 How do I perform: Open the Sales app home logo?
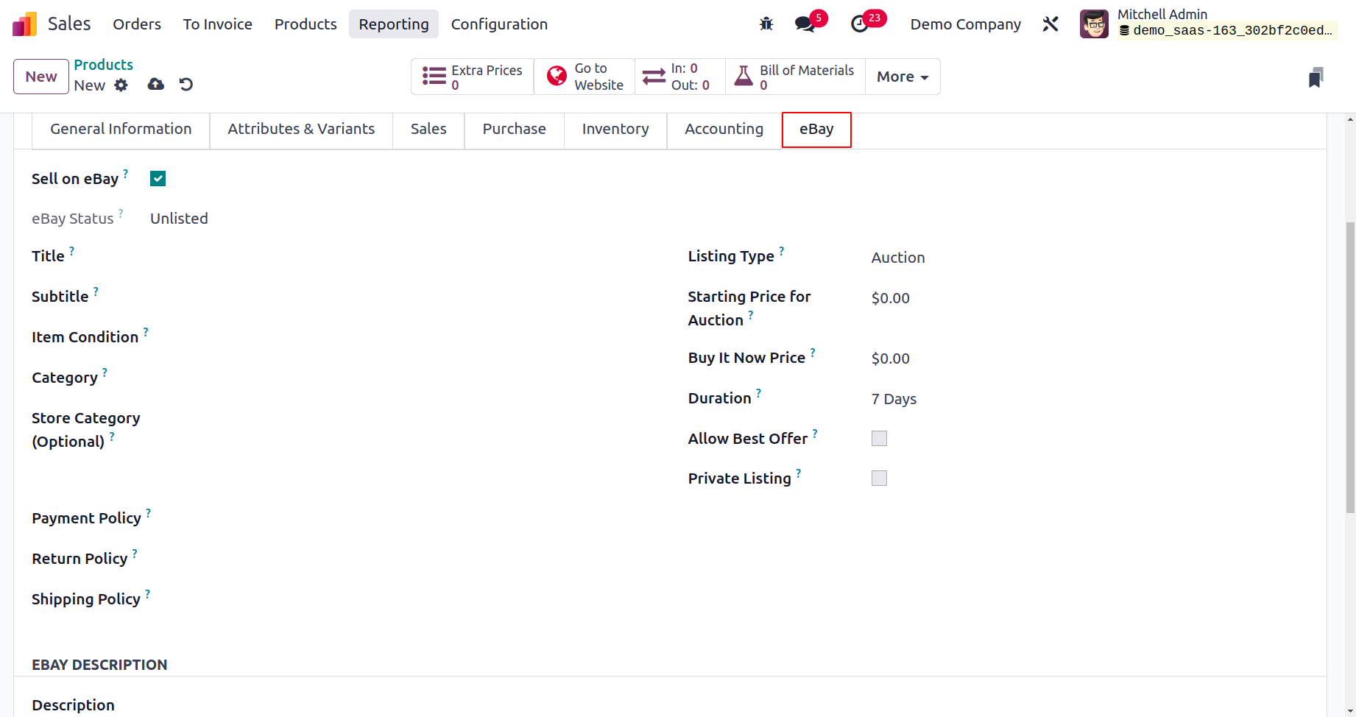[24, 24]
